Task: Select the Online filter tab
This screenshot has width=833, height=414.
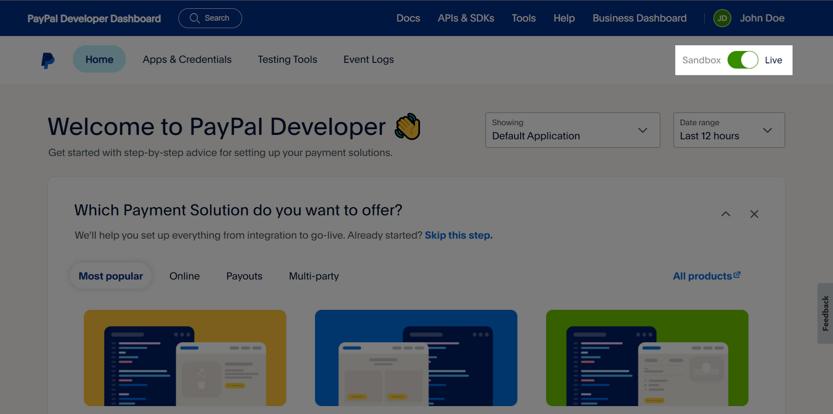Action: click(184, 276)
